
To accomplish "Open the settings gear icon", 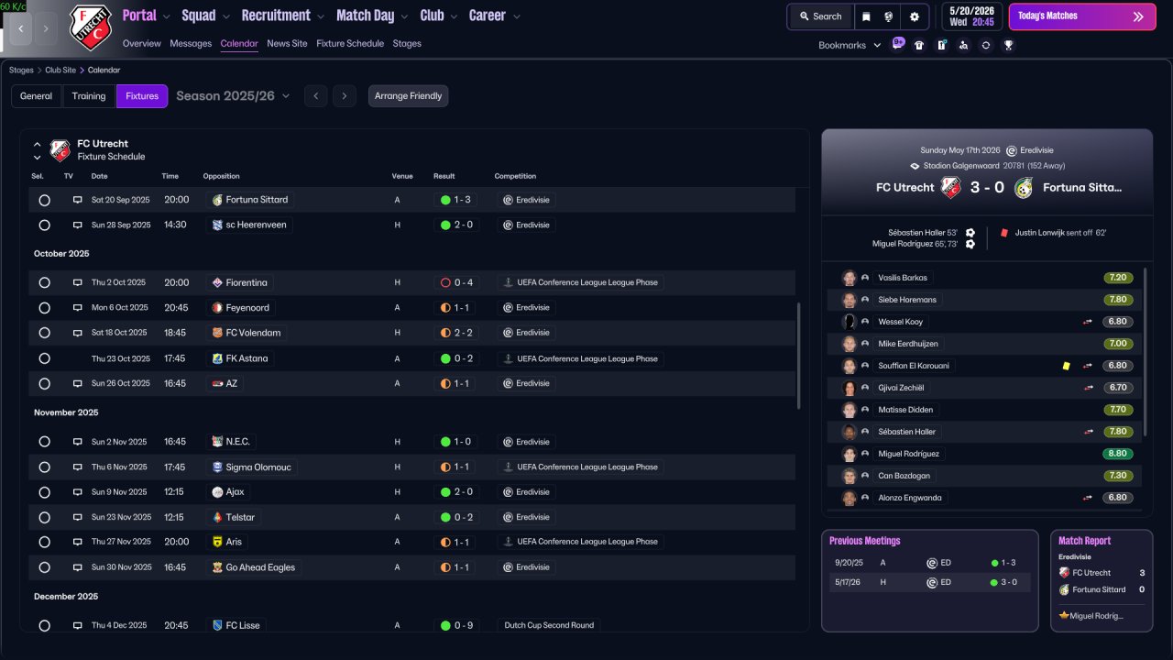I will point(914,16).
